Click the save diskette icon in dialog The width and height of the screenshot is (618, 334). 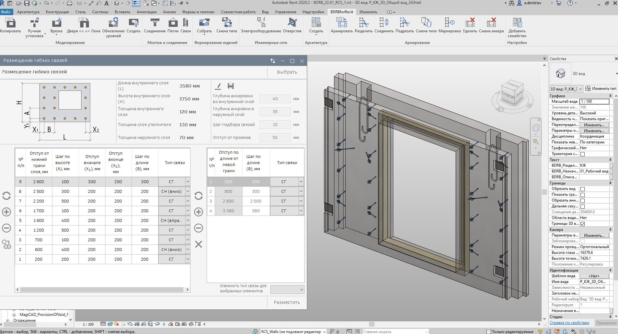pos(231,86)
